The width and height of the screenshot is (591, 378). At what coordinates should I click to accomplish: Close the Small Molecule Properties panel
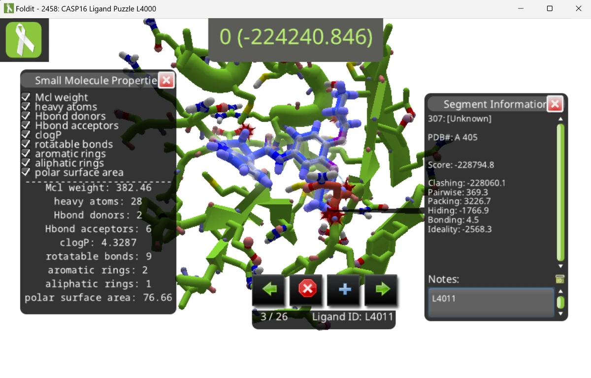coord(166,80)
